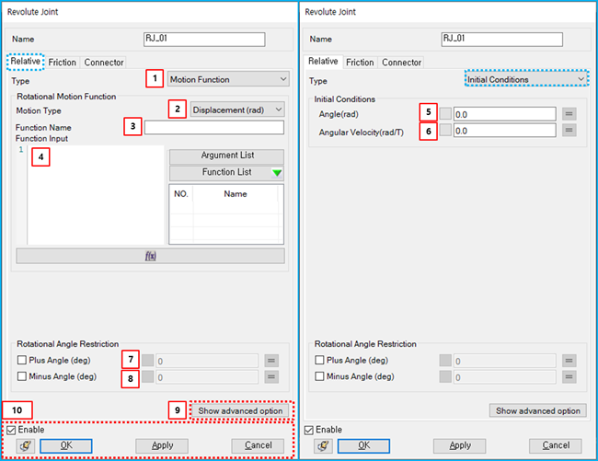Screen dimensions: 598x461
Task: Click equals icon for right Plus Angle
Action: coord(569,361)
